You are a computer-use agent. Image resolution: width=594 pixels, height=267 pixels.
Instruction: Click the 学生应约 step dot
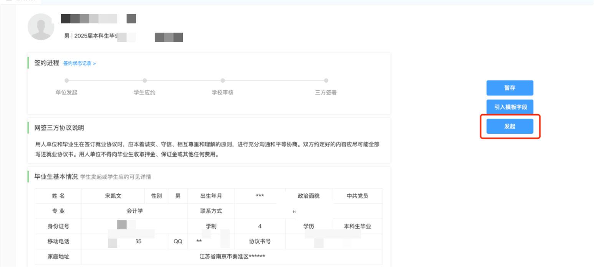point(145,80)
